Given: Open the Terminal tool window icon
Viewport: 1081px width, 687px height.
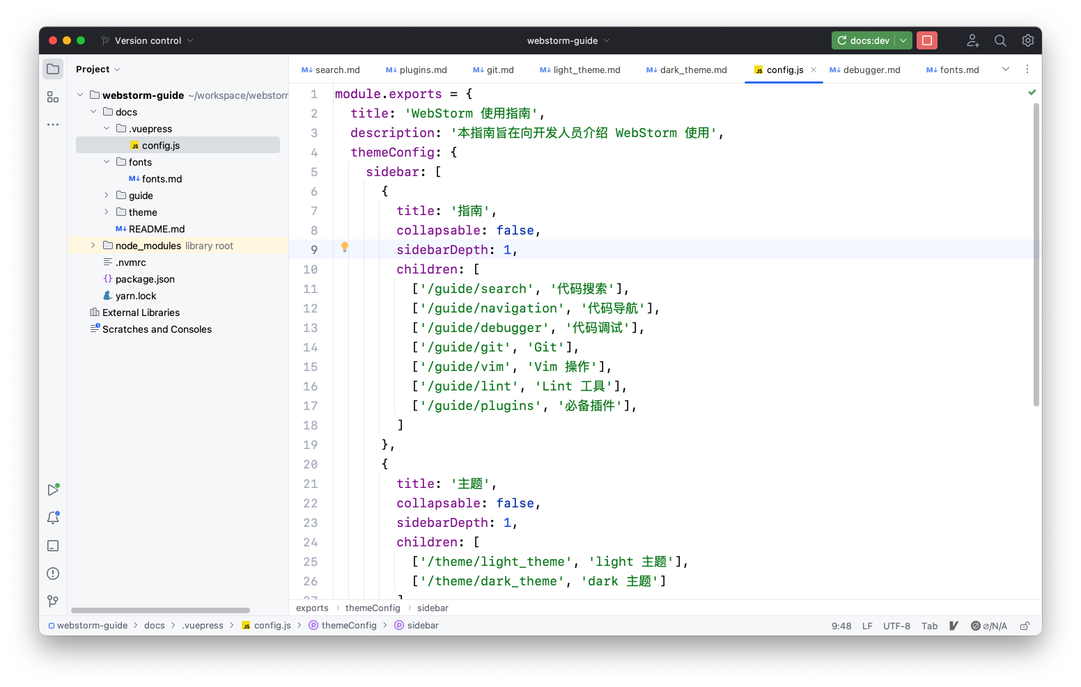Looking at the screenshot, I should coord(53,546).
